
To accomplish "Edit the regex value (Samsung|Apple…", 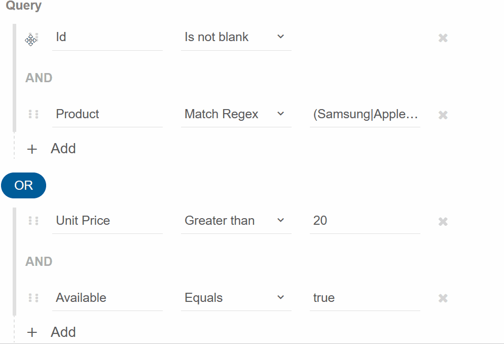I will point(365,114).
